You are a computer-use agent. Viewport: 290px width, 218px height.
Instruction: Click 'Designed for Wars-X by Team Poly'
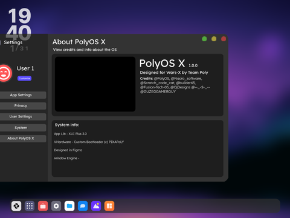174,73
